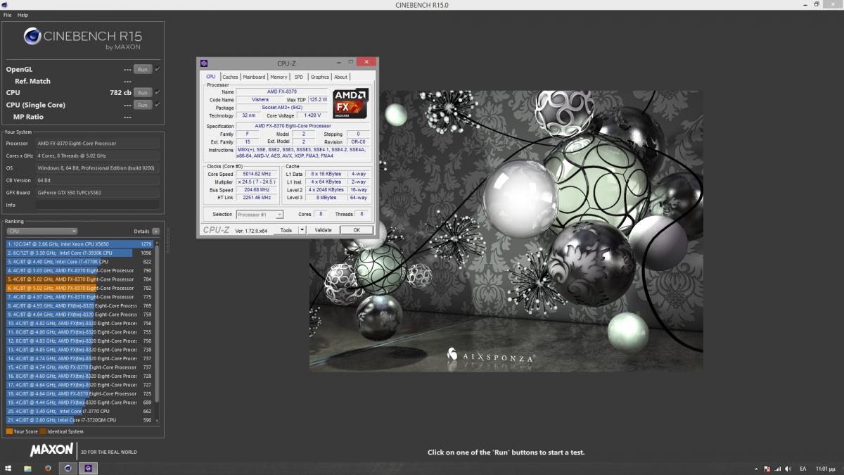This screenshot has height=475, width=844.
Task: Switch to CPU-Z Mainboard tab
Action: (254, 77)
